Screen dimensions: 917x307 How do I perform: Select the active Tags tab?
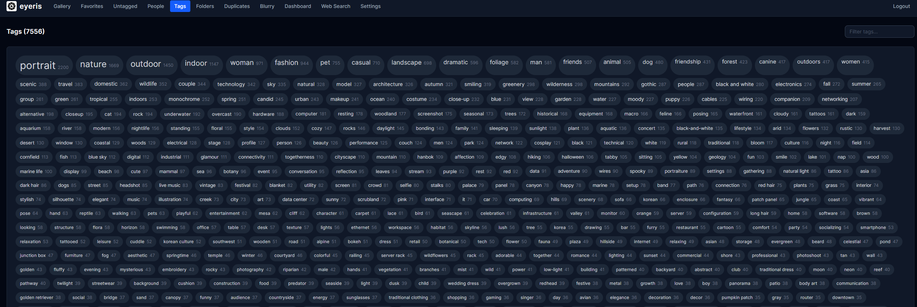[x=180, y=6]
